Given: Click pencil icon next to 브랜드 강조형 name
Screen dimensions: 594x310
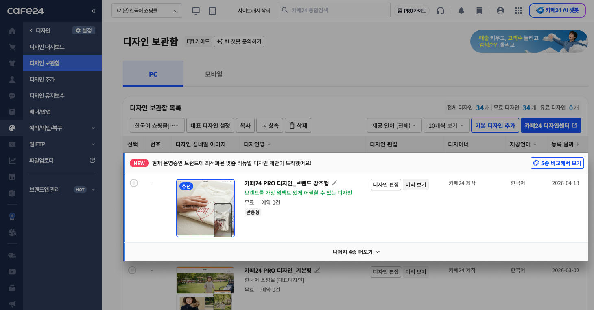Looking at the screenshot, I should 335,183.
